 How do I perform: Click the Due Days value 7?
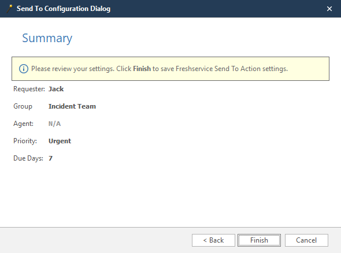(50, 158)
